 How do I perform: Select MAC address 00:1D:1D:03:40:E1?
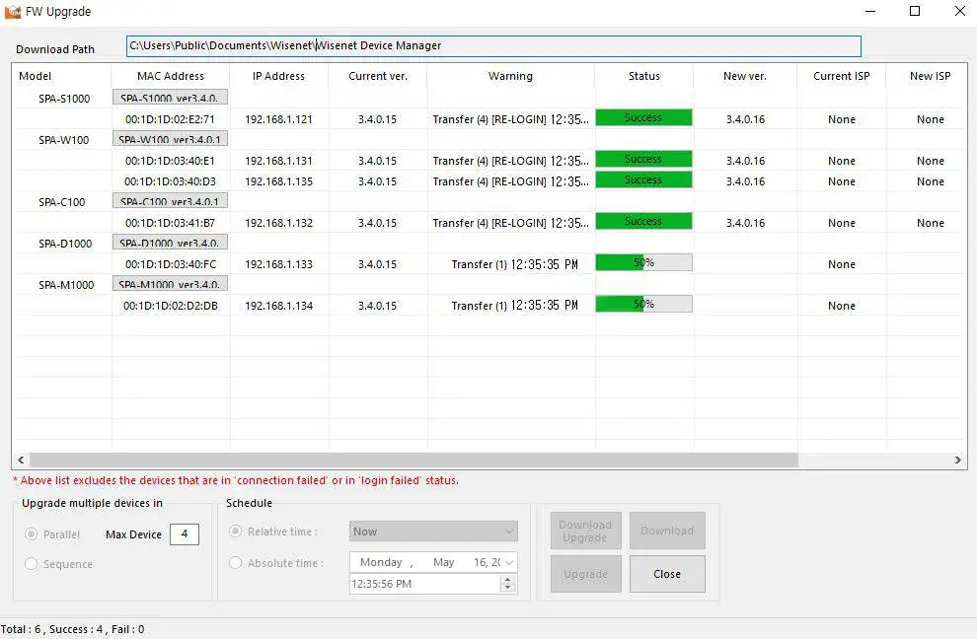[170, 161]
